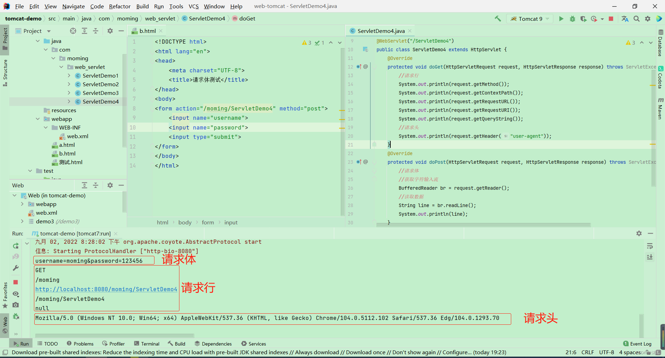Open the Refactor menu

(x=120, y=6)
